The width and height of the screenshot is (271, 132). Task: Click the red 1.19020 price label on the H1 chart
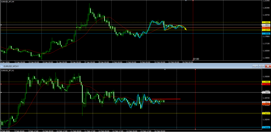pos(266,84)
